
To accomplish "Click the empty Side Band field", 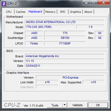I will 47,87.
